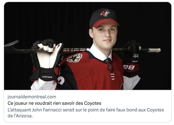Click the NHL shield logo on jersey collar
The height and width of the screenshot is (125, 174).
110,67
